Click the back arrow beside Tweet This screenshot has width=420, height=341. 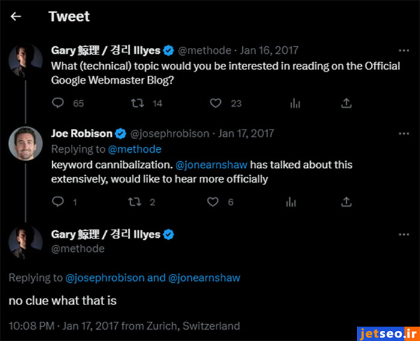(16, 17)
